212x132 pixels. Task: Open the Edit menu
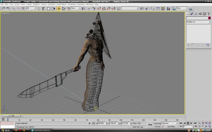[x=6, y=4]
